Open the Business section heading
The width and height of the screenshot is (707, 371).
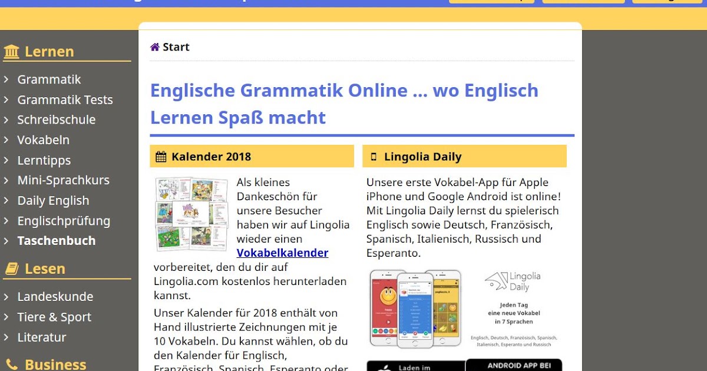pos(55,365)
